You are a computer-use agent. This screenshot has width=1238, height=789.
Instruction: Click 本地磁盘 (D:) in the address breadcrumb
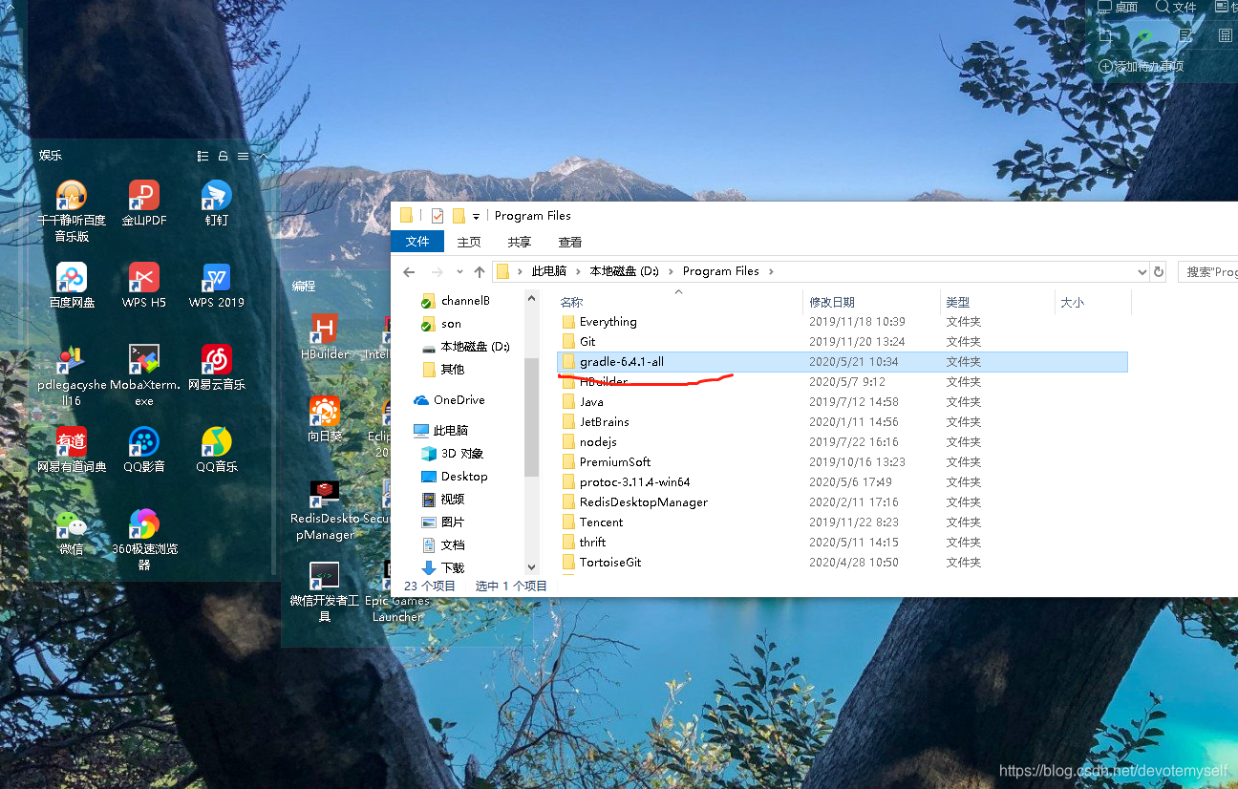click(625, 271)
